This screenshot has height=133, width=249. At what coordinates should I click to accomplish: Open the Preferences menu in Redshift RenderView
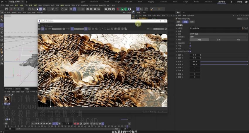[49, 26]
